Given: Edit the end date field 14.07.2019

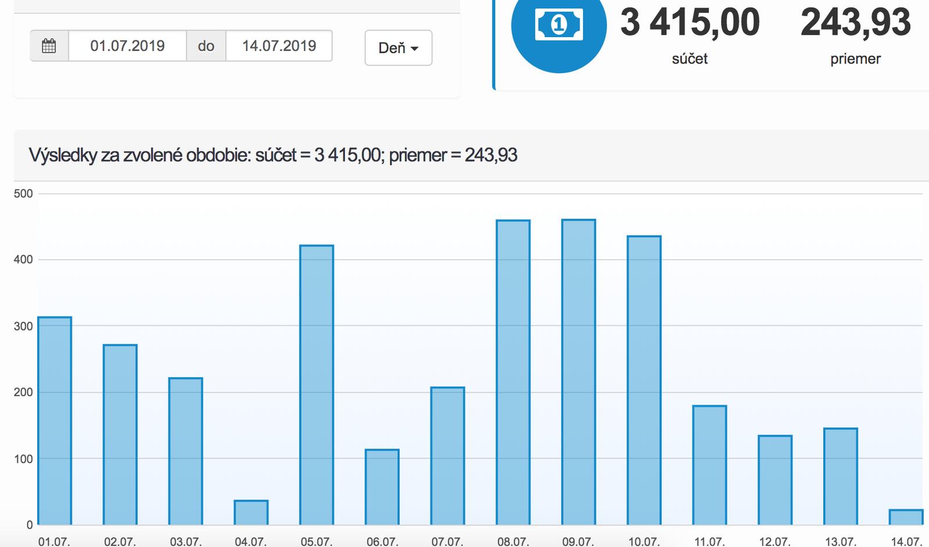Looking at the screenshot, I should 279,46.
